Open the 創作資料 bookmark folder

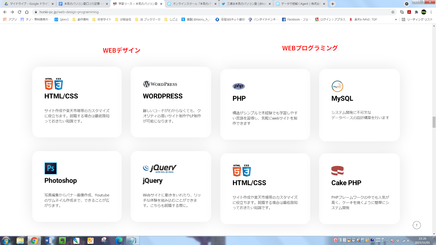80,19
